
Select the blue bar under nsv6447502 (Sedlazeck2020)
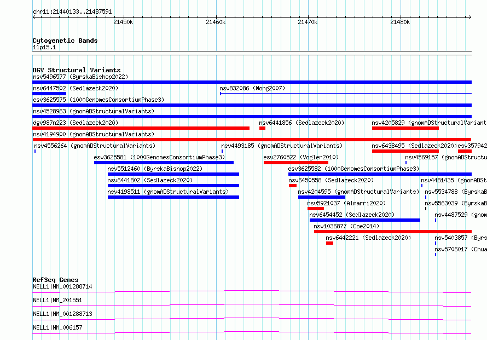point(49,94)
